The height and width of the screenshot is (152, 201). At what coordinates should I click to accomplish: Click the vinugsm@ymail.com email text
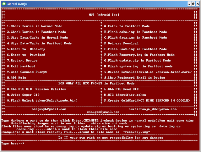103,112
